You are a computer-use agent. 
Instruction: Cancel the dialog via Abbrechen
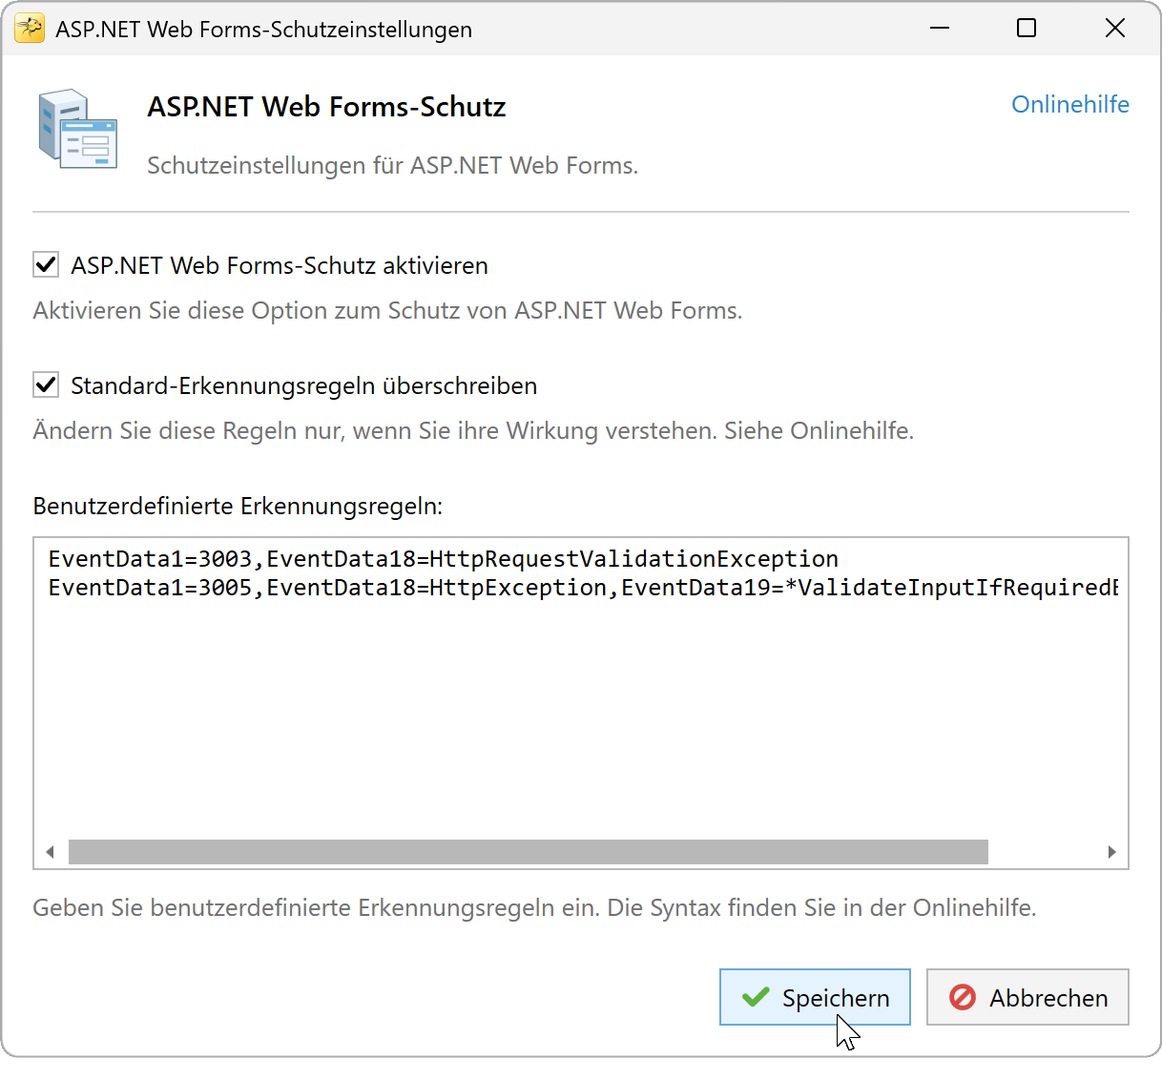[x=1027, y=997]
